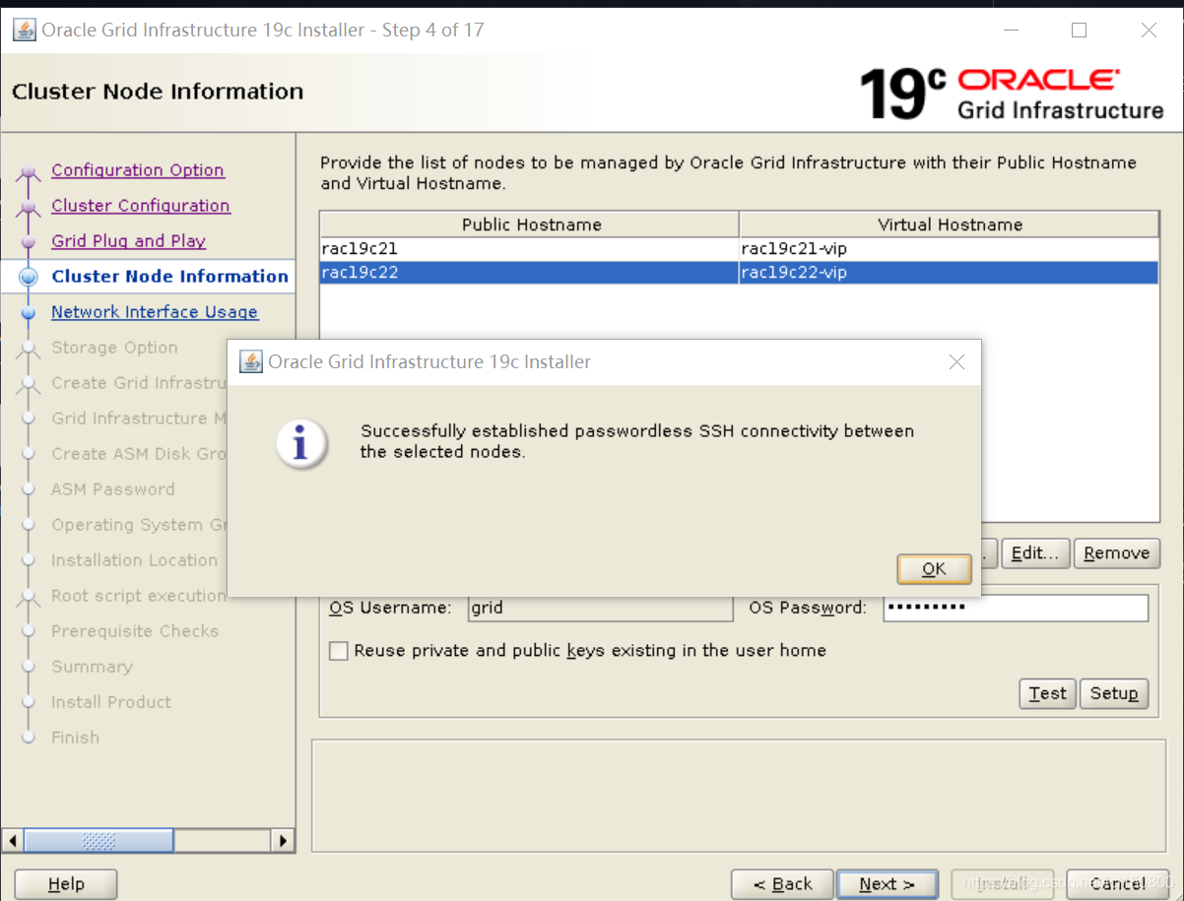This screenshot has width=1184, height=901.
Task: Click the Edit... button
Action: tap(1035, 553)
